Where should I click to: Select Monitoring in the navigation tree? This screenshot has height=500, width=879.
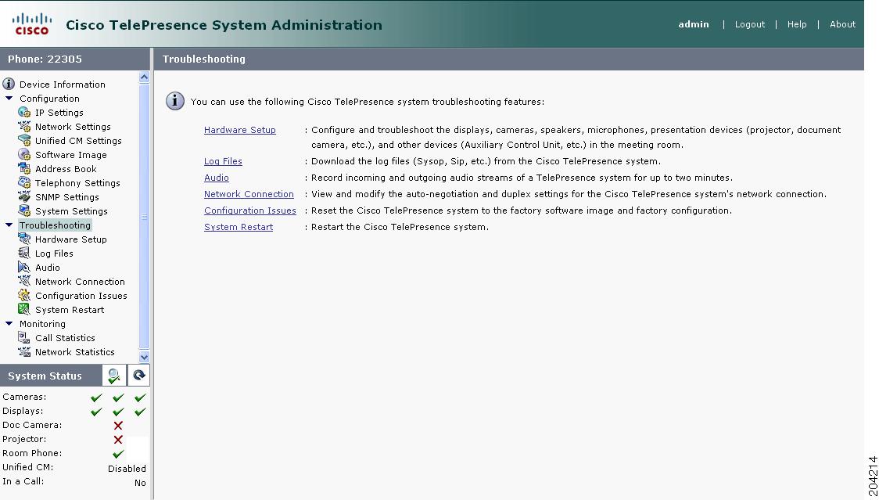[42, 324]
